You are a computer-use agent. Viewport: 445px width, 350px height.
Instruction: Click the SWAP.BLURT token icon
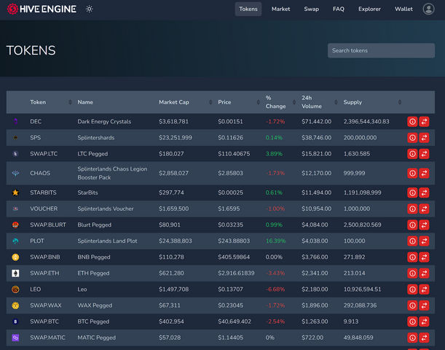[15, 225]
